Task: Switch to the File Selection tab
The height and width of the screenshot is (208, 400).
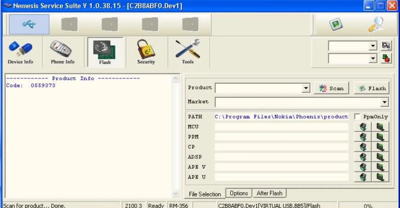Action: click(205, 194)
